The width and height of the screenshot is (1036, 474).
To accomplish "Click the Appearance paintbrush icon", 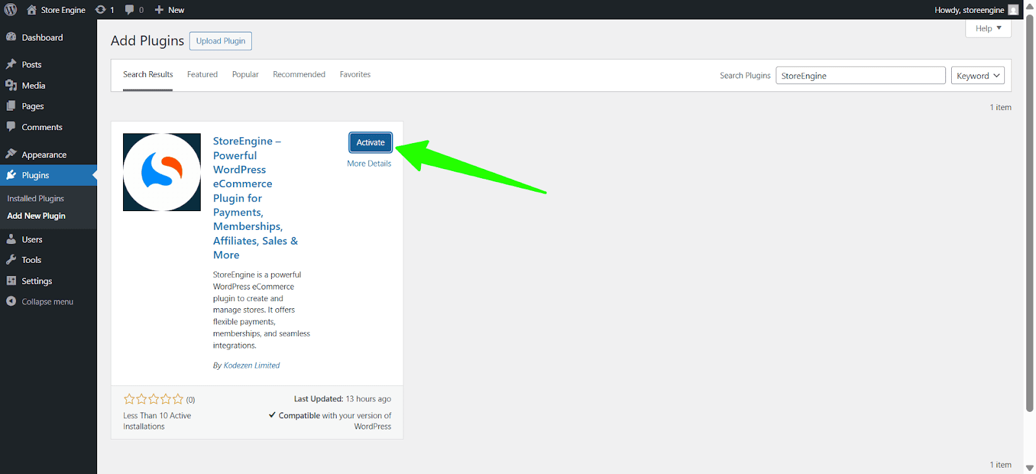I will click(x=11, y=154).
